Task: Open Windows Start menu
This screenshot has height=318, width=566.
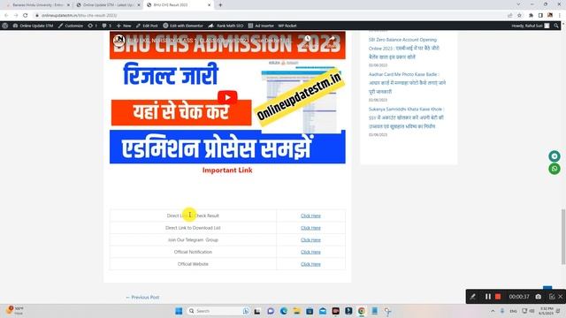Action: [179, 311]
